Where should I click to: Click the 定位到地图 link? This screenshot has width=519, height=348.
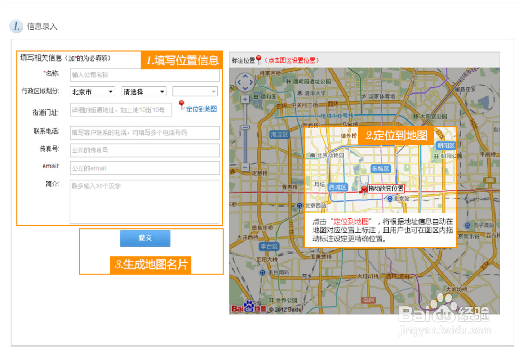click(201, 109)
